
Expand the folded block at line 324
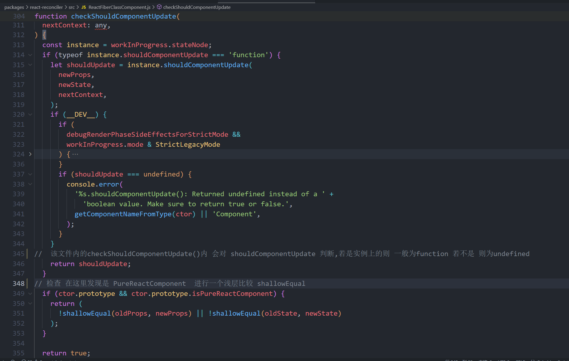pyautogui.click(x=30, y=154)
